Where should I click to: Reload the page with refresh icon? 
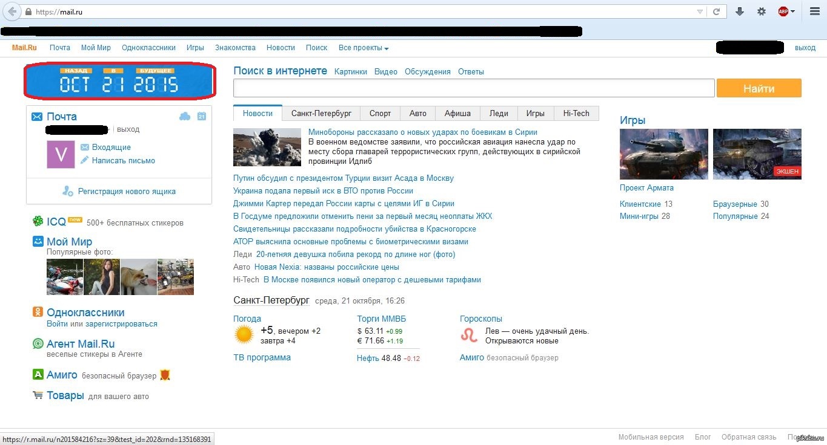click(x=717, y=11)
